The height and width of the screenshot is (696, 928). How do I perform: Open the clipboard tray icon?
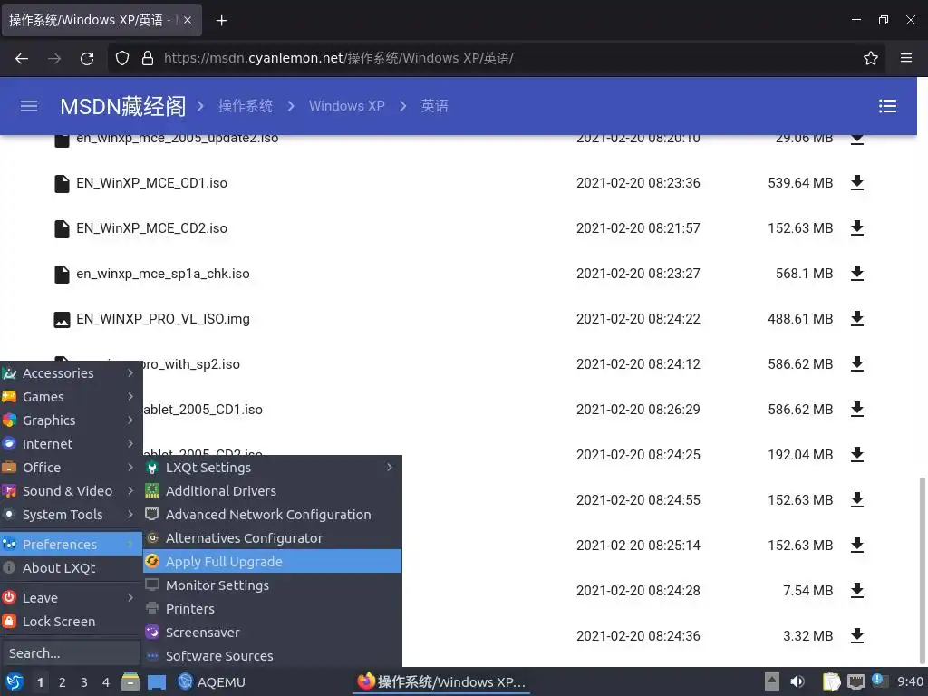click(831, 681)
